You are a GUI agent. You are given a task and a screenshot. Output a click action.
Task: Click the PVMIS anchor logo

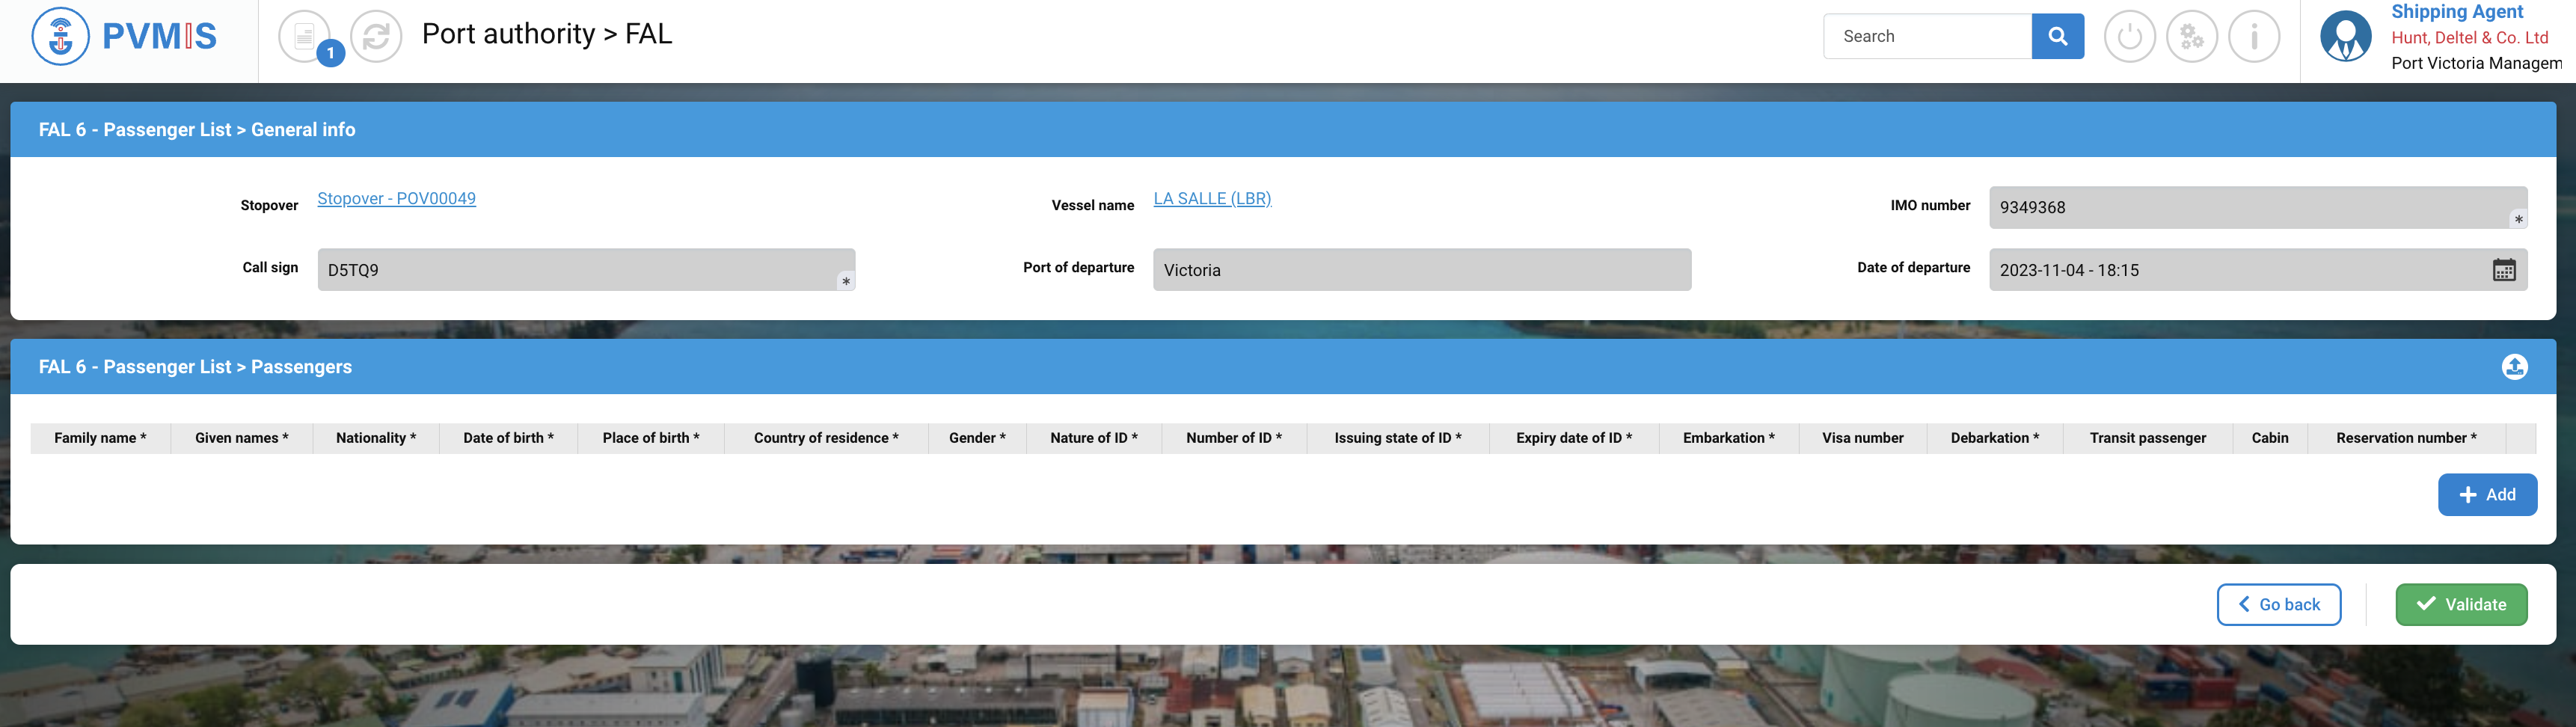[61, 36]
